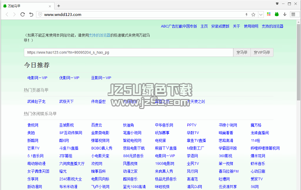Viewport: 301px width, 190px height.
Task: Open the colorful grid apps icon
Action: click(269, 14)
